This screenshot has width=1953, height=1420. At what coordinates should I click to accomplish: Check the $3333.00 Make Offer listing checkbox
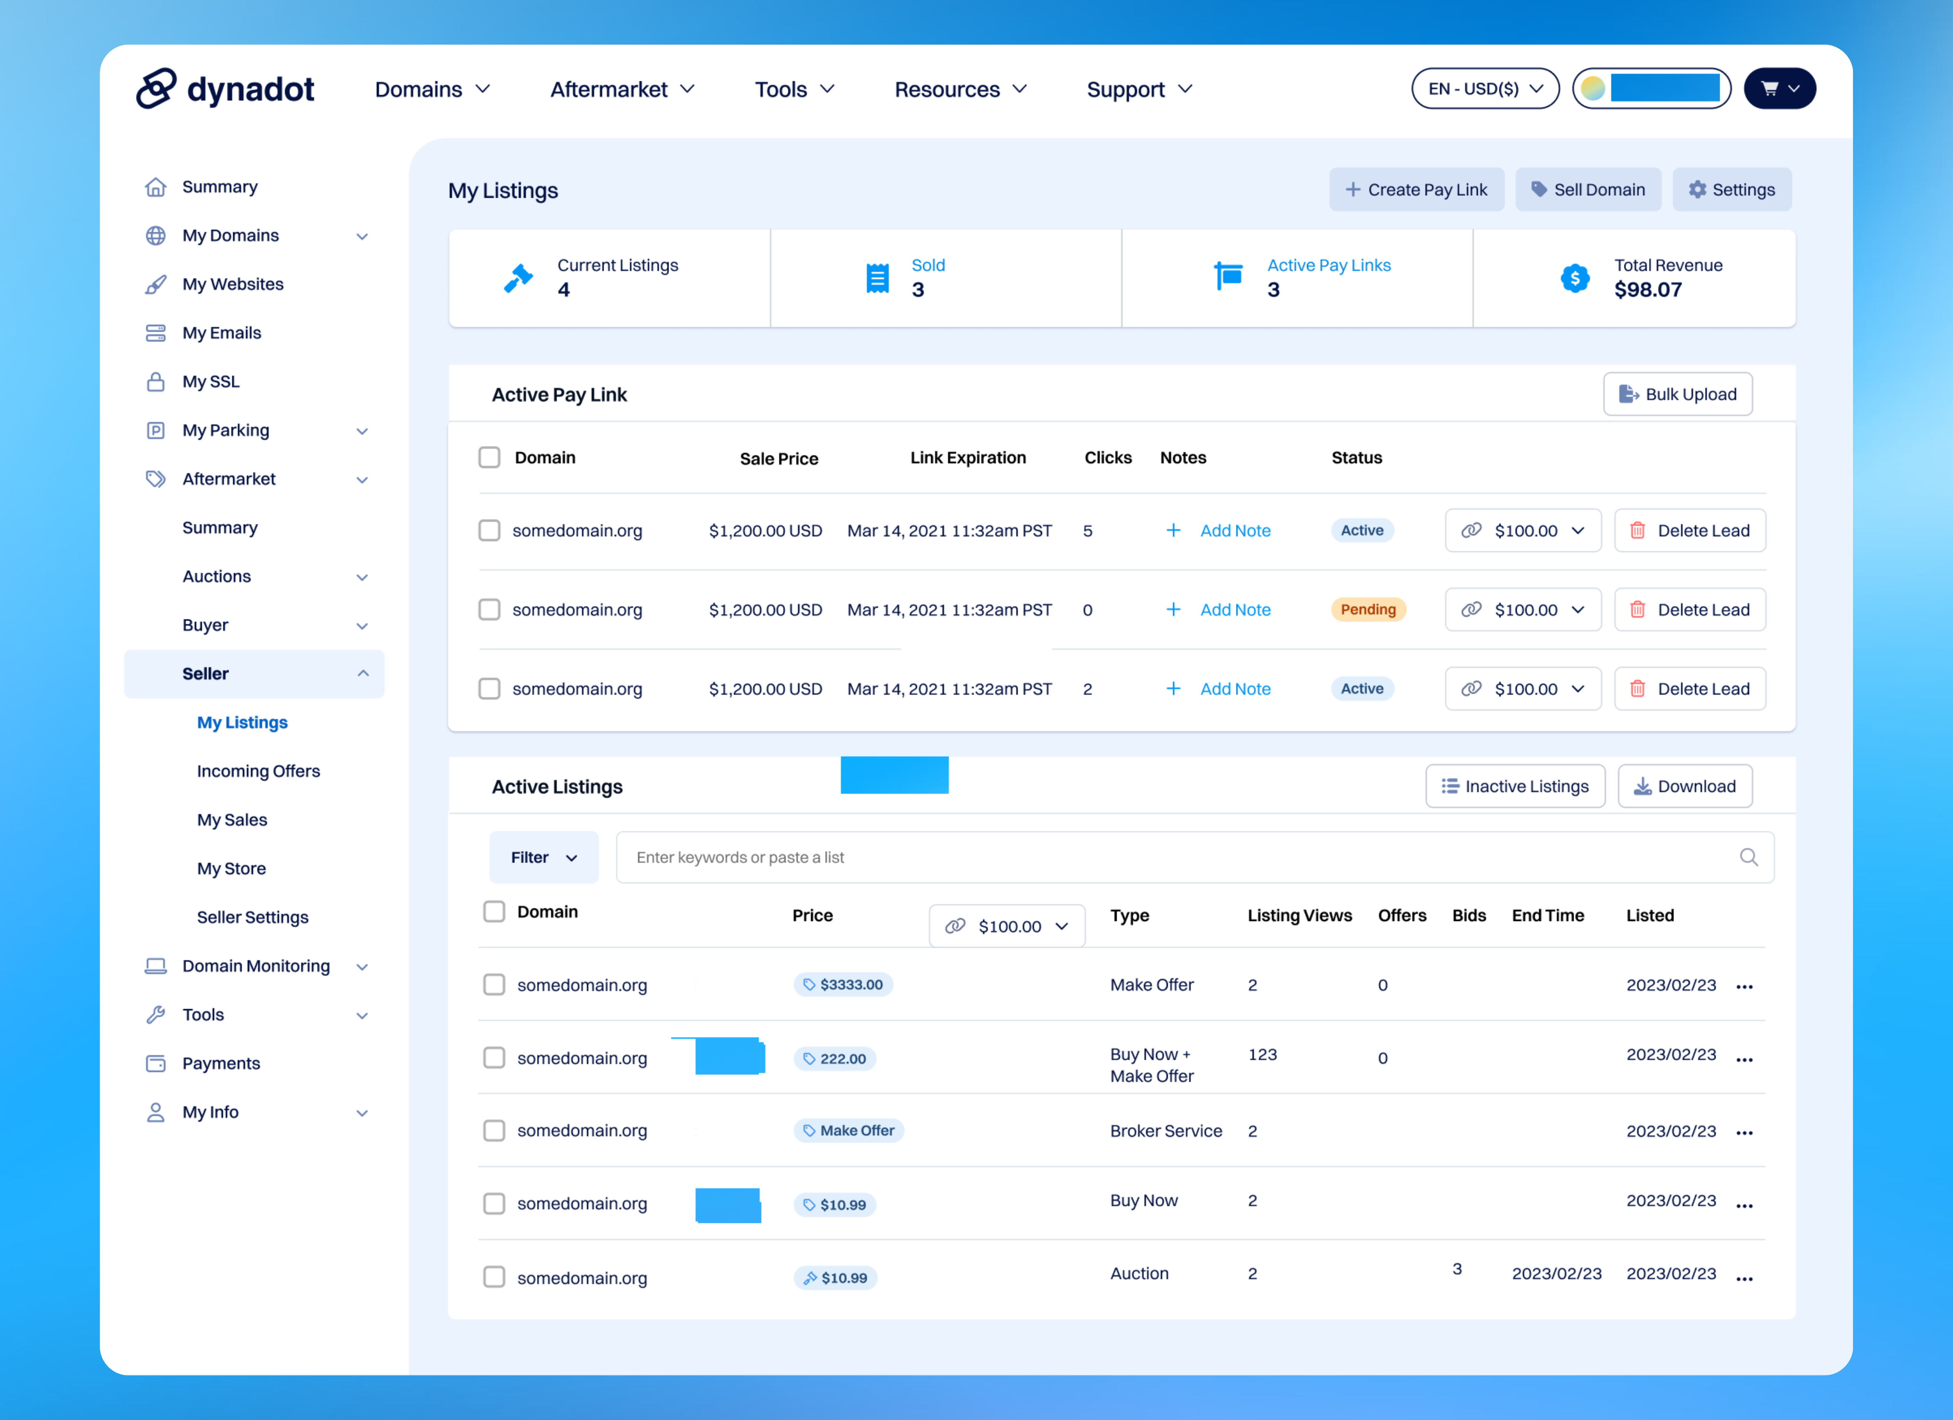[x=494, y=984]
